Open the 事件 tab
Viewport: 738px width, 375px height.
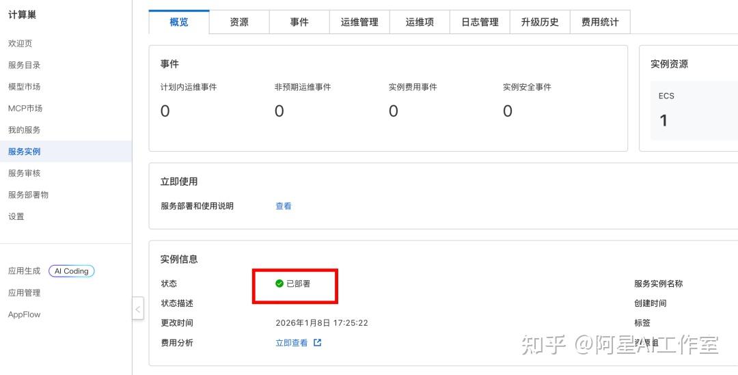click(x=299, y=22)
